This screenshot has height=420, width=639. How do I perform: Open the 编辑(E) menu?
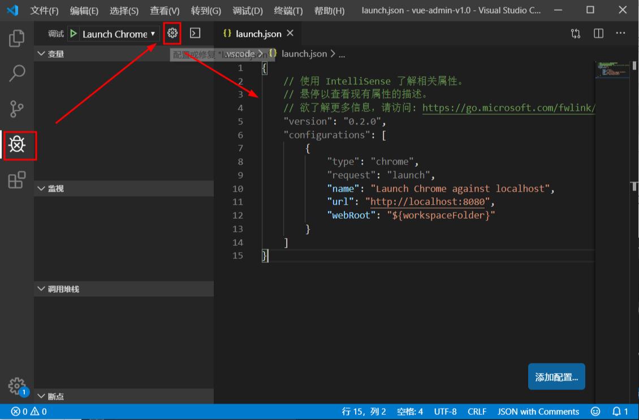click(84, 11)
